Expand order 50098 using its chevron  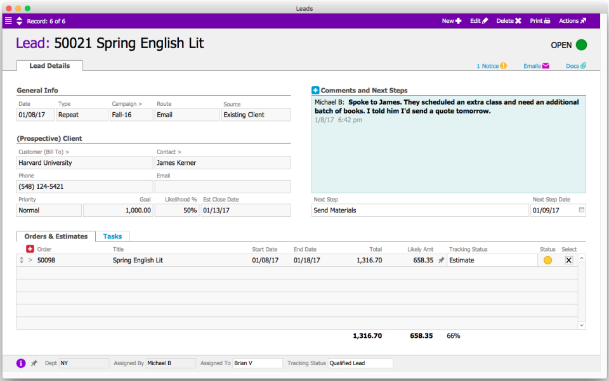point(30,260)
